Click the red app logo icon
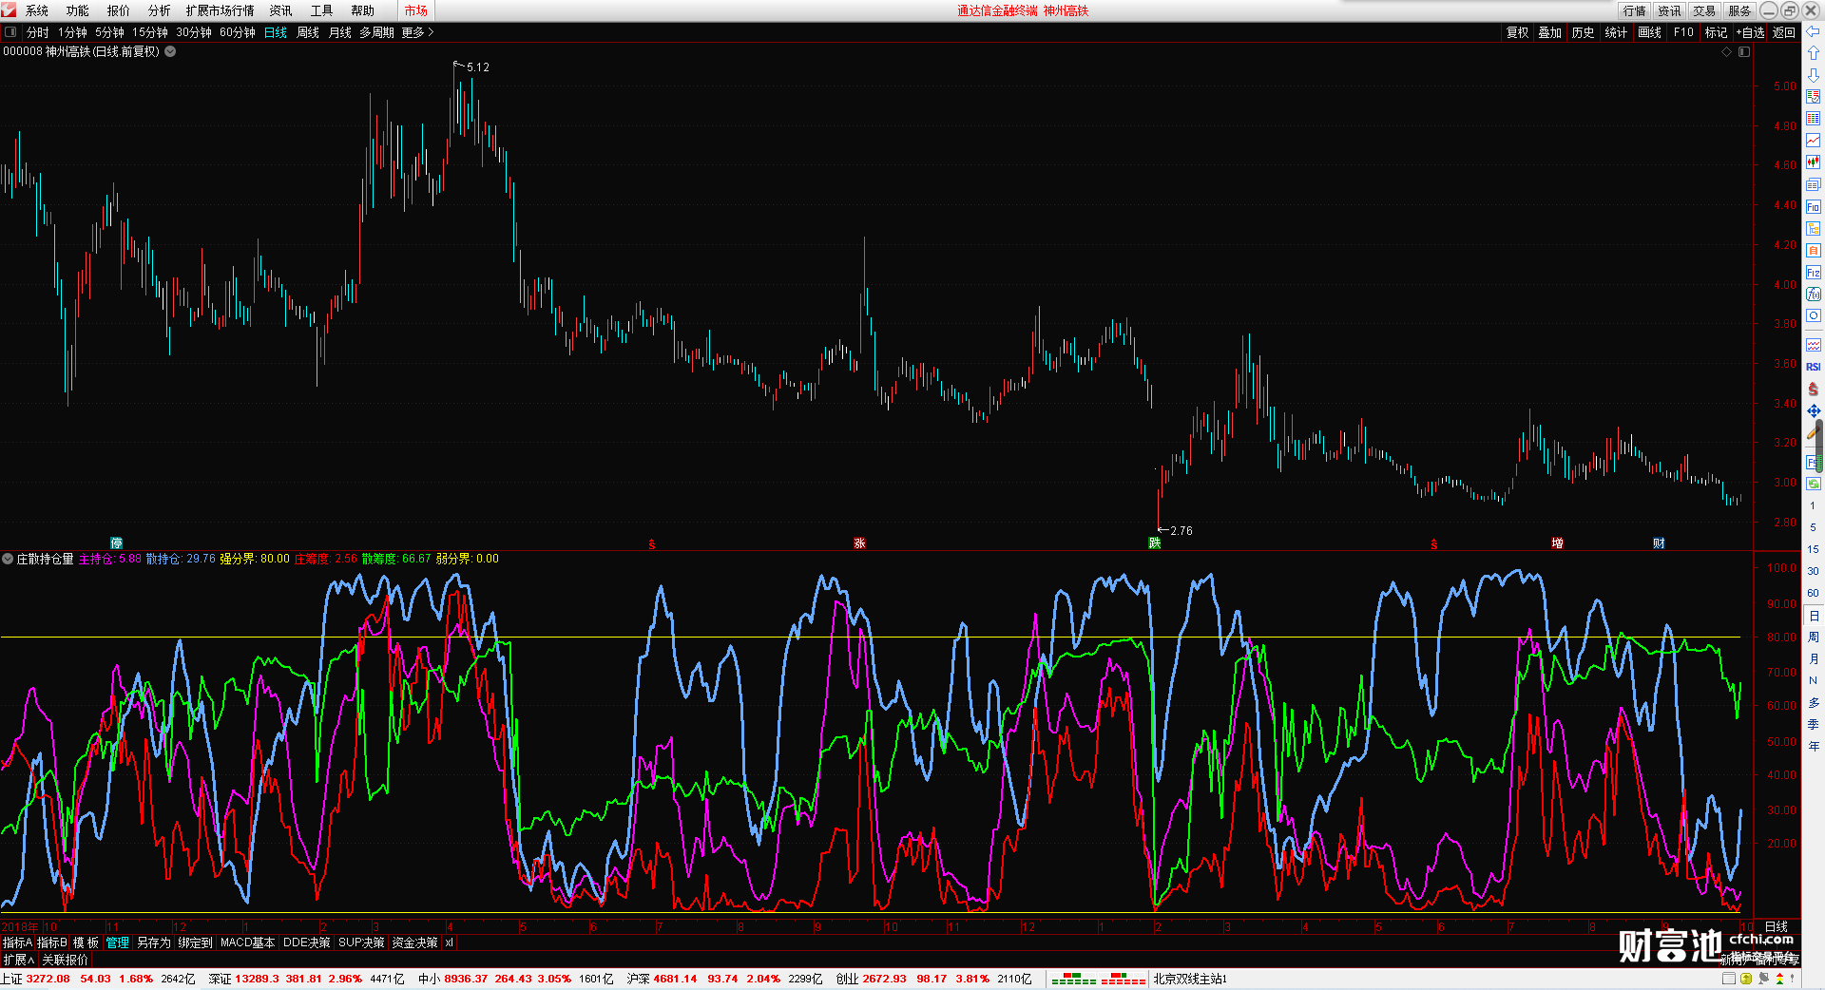The height and width of the screenshot is (990, 1825). click(9, 10)
